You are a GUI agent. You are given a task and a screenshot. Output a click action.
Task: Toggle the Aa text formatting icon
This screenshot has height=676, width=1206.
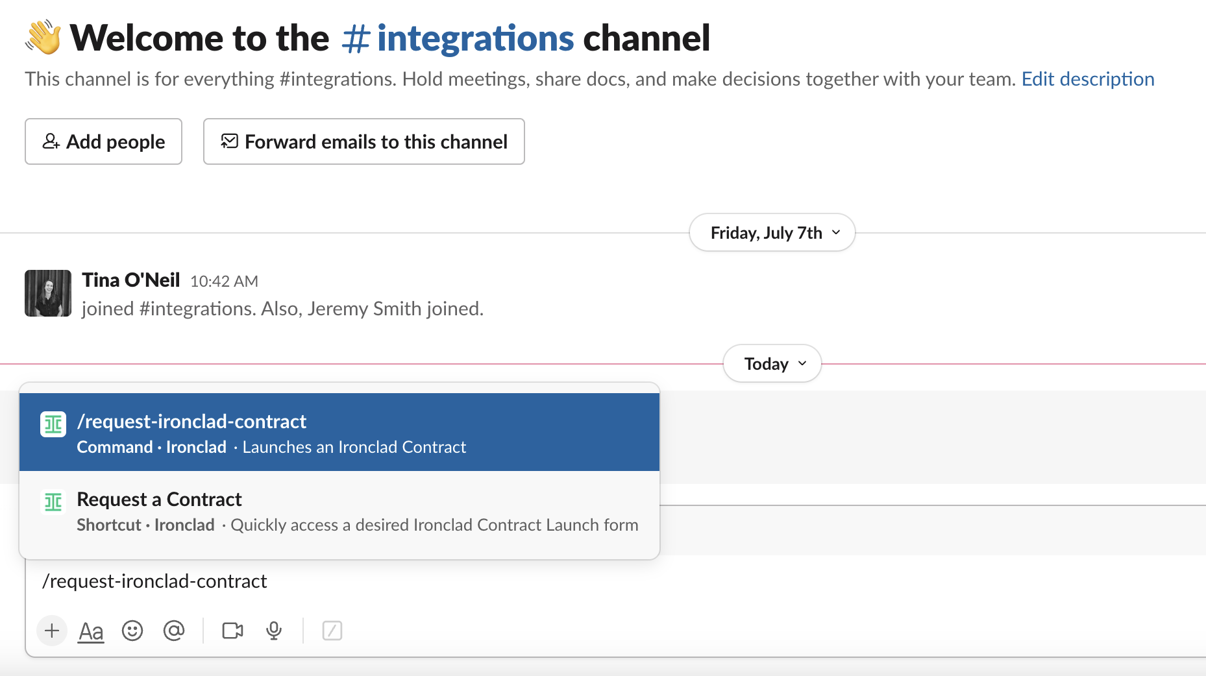[91, 631]
